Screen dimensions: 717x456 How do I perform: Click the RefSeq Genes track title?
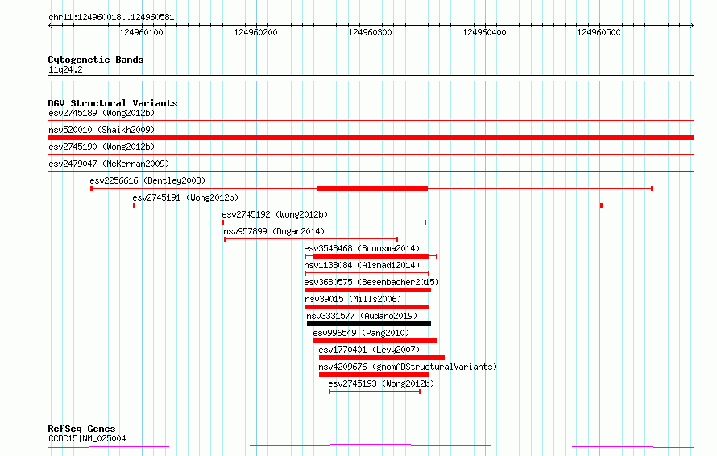82,429
